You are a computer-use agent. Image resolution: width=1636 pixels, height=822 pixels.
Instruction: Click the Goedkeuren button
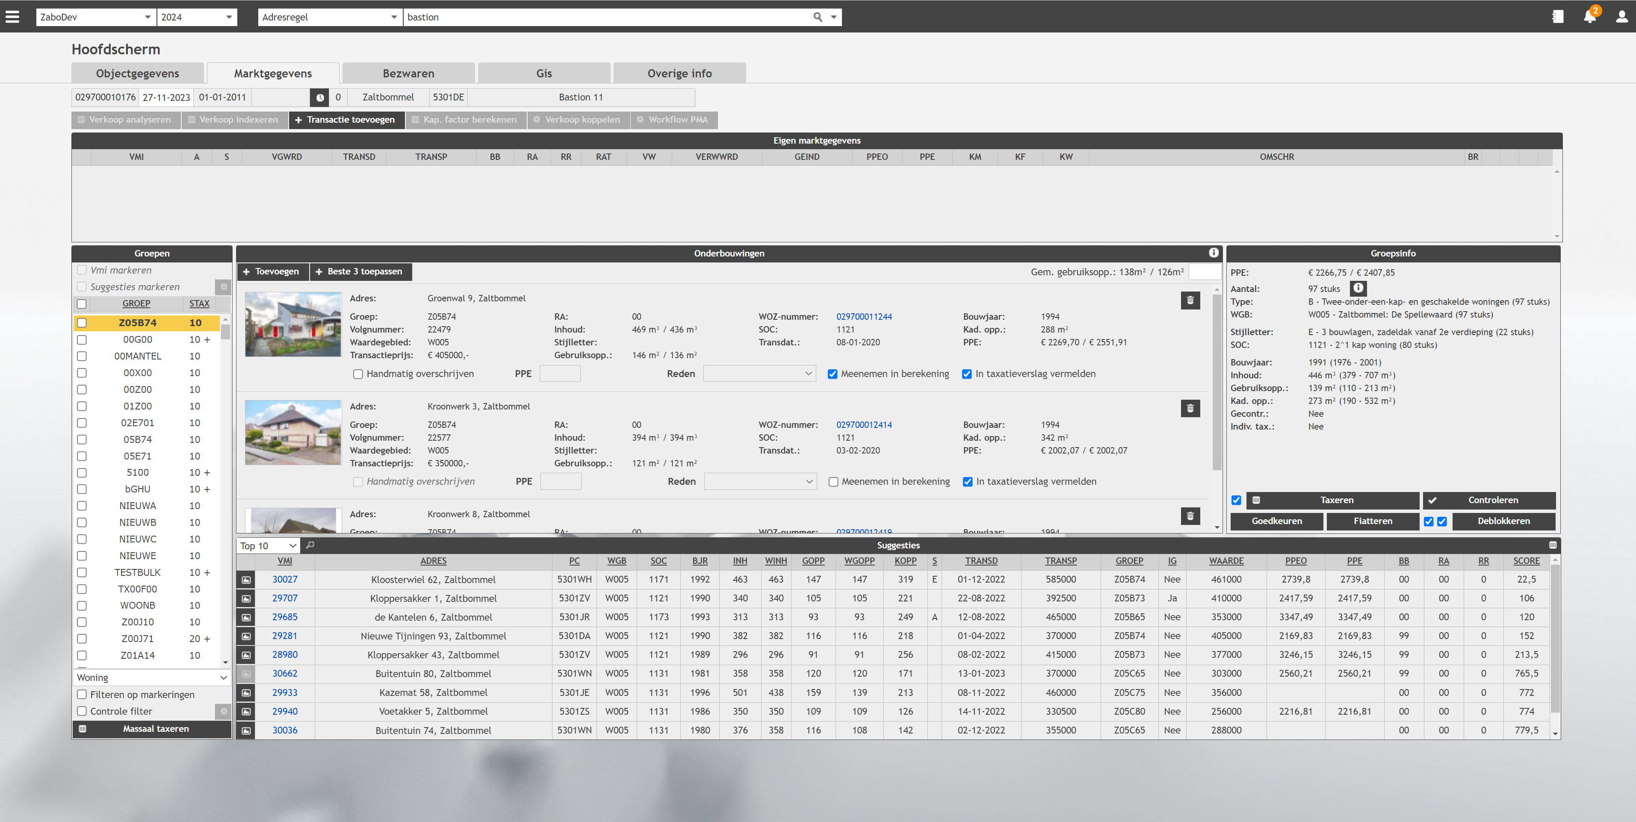[1277, 521]
